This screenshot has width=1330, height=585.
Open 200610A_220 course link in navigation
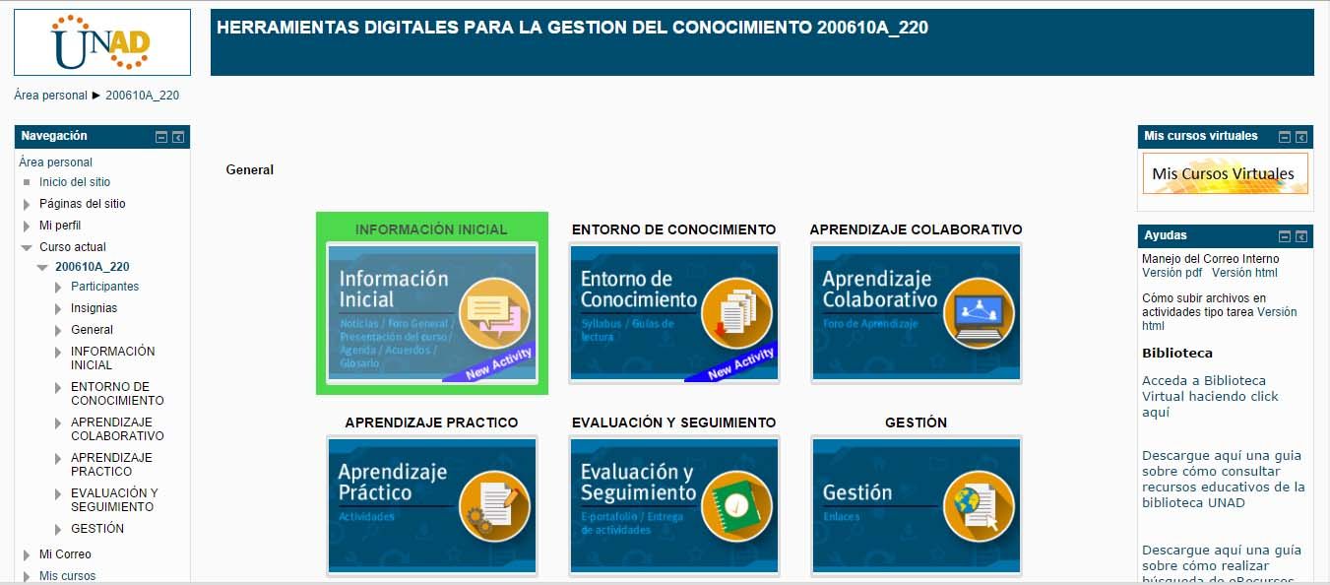click(x=93, y=267)
